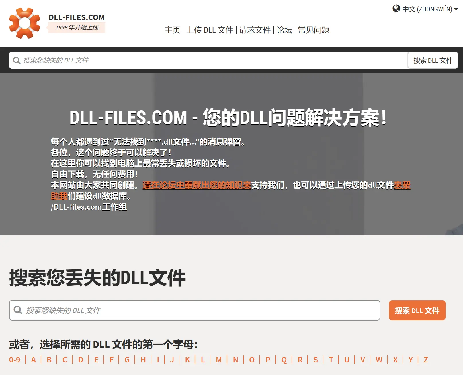The height and width of the screenshot is (375, 463).
Task: Click the 1998 年开始上线 tagline banner
Action: (77, 28)
